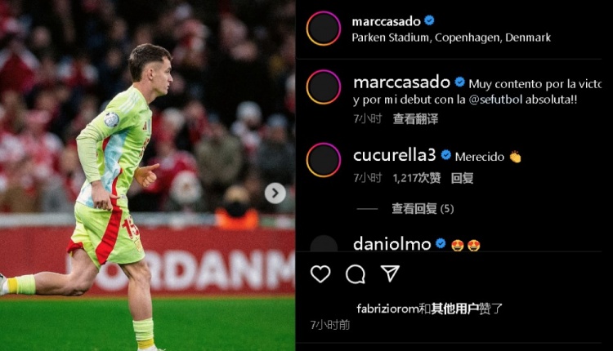Open the @sefutbol mention in the caption

[495, 100]
